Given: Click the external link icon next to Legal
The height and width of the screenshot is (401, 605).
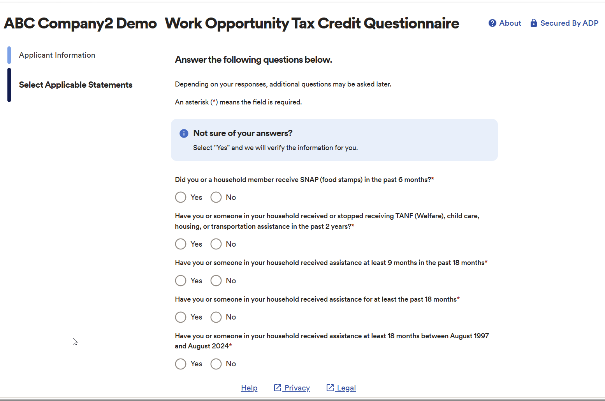Looking at the screenshot, I should [x=330, y=388].
